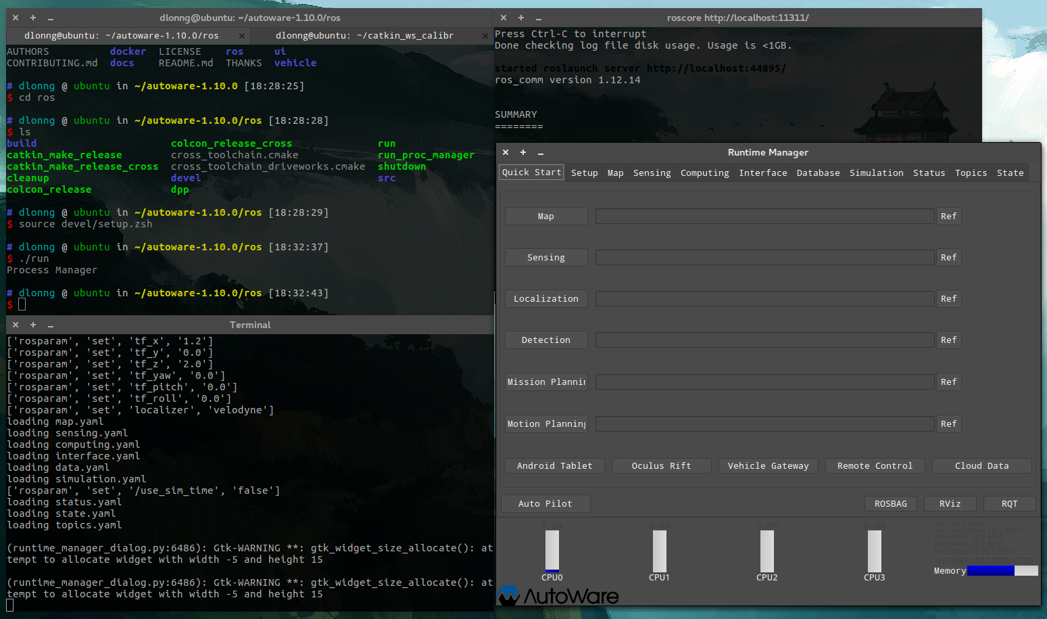Click 'Process Manager' output line
Viewport: 1047px width, 619px height.
pyautogui.click(x=52, y=270)
